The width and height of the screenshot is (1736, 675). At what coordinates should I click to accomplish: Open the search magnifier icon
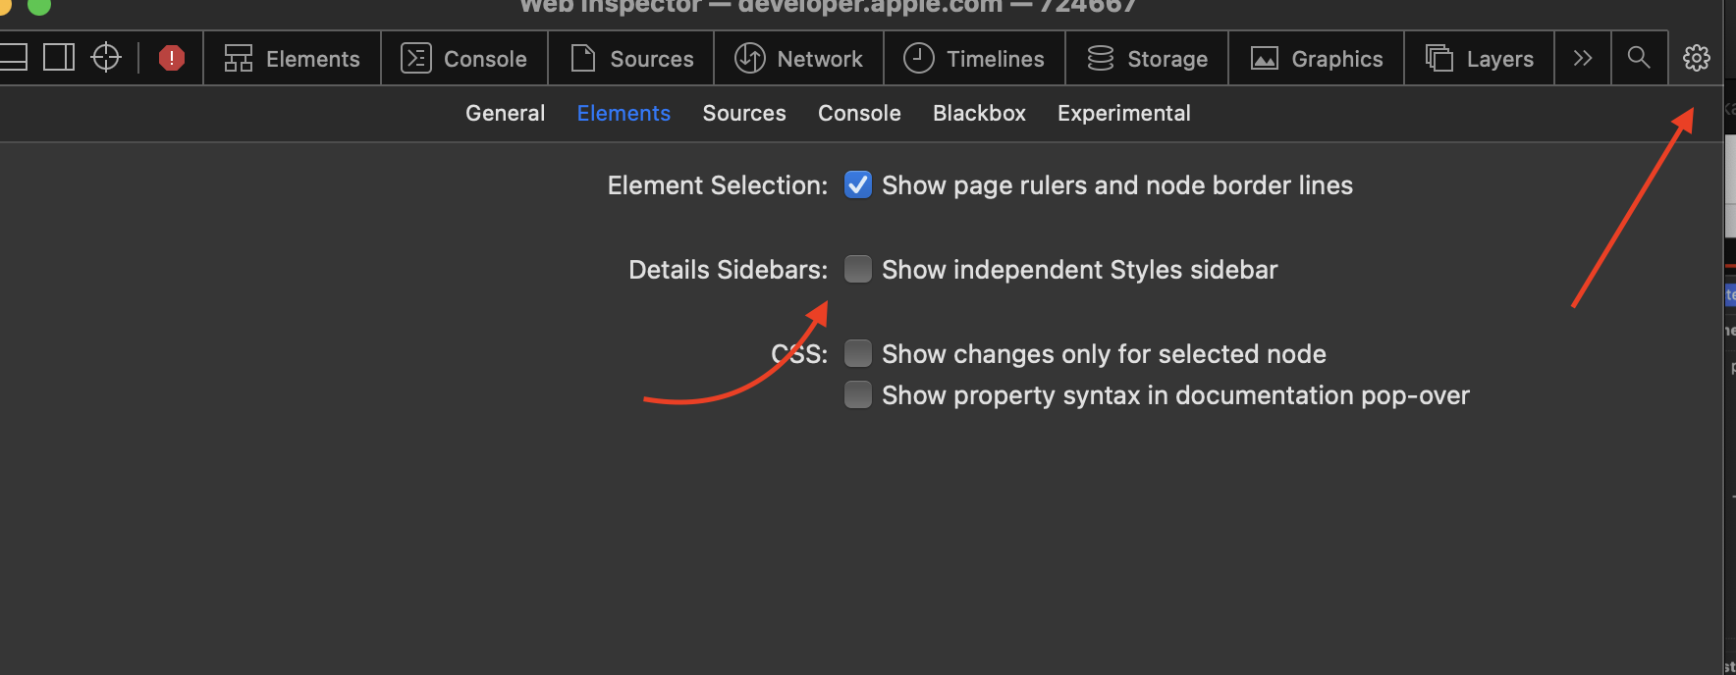[1638, 58]
